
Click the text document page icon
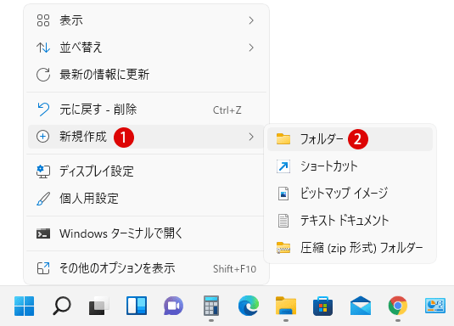click(x=283, y=221)
